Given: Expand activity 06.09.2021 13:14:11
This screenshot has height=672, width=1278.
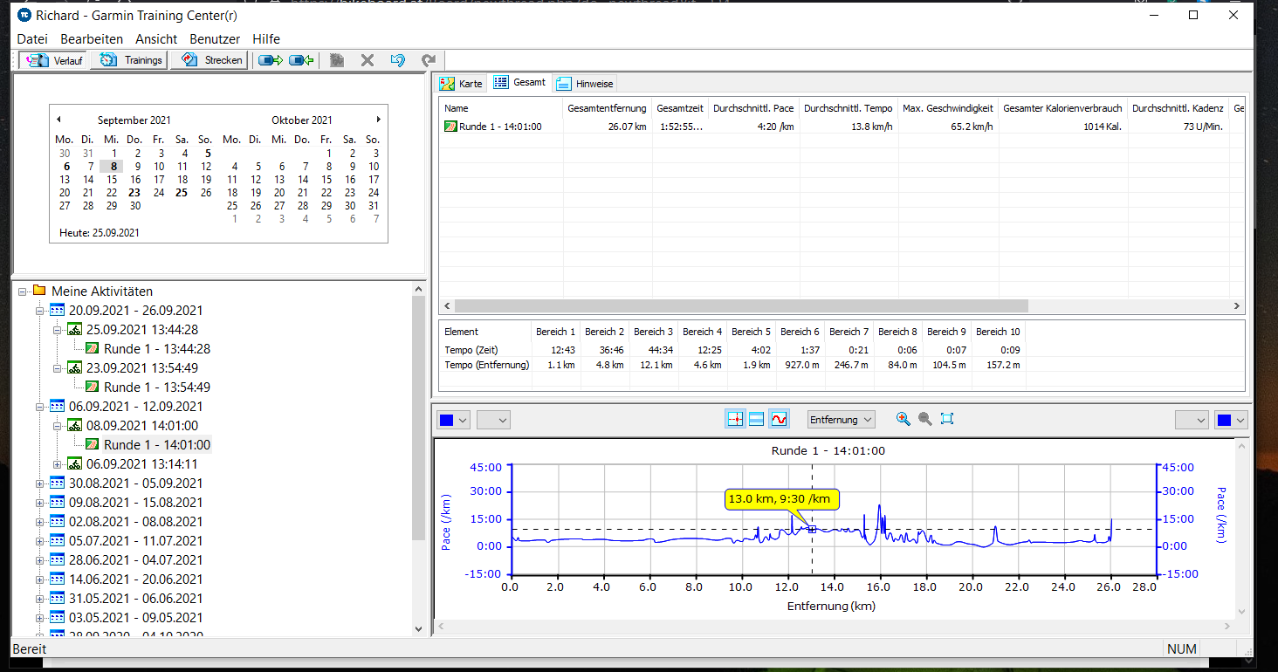Looking at the screenshot, I should click(x=57, y=464).
